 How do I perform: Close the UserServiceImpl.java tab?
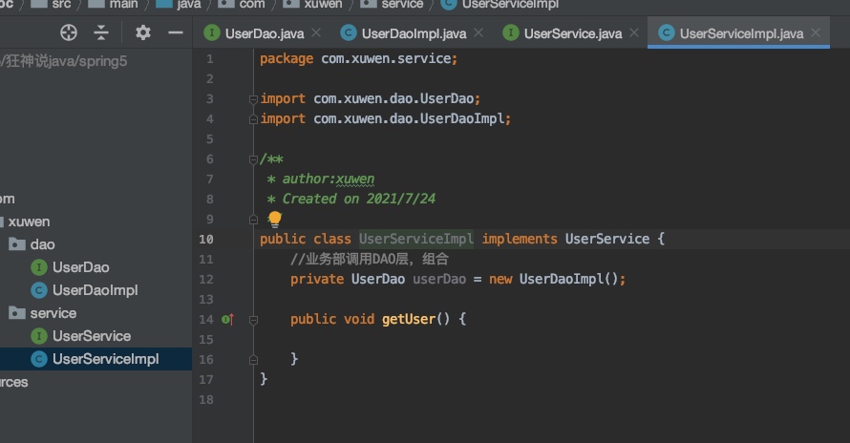point(816,33)
